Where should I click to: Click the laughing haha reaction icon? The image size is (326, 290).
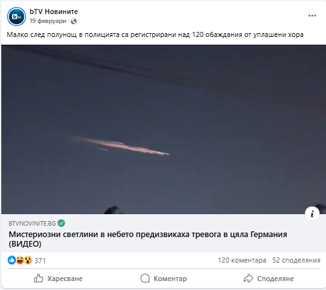pos(20,260)
